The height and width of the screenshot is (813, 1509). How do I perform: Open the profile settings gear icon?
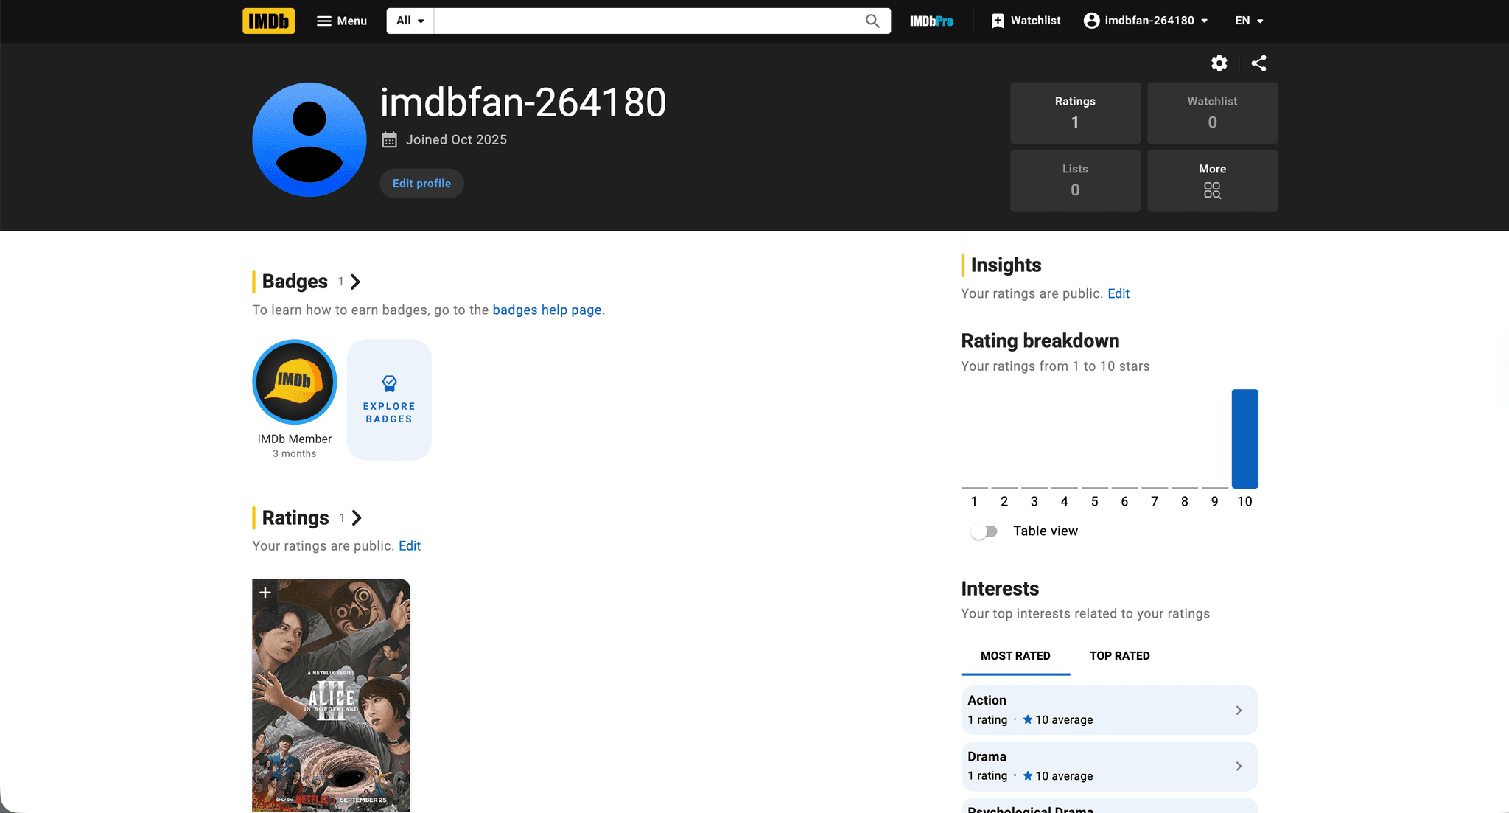click(1219, 63)
